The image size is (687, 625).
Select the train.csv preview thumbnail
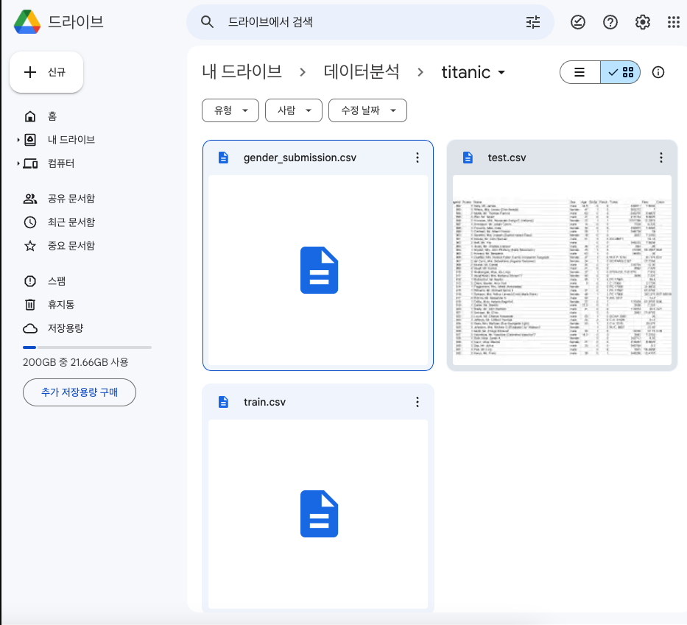[x=318, y=514]
